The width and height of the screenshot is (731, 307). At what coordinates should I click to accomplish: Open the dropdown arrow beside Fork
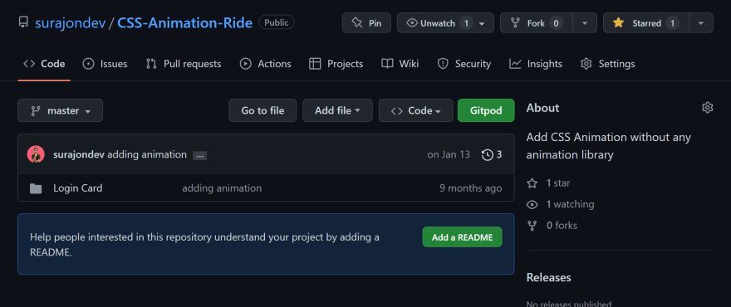(x=585, y=23)
